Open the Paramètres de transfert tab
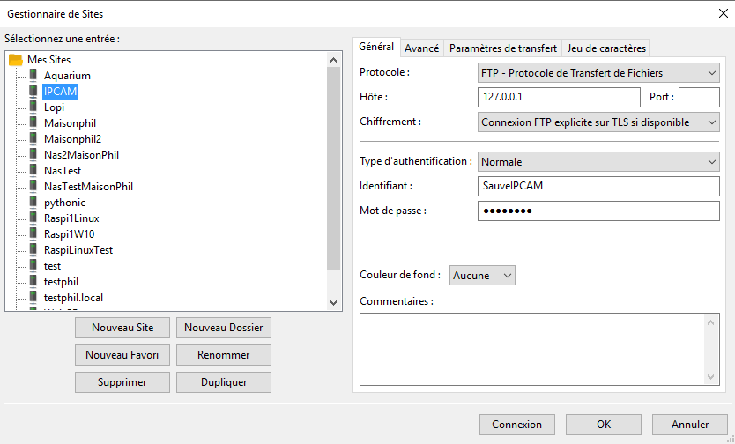Screen dimensions: 735x444 point(503,48)
